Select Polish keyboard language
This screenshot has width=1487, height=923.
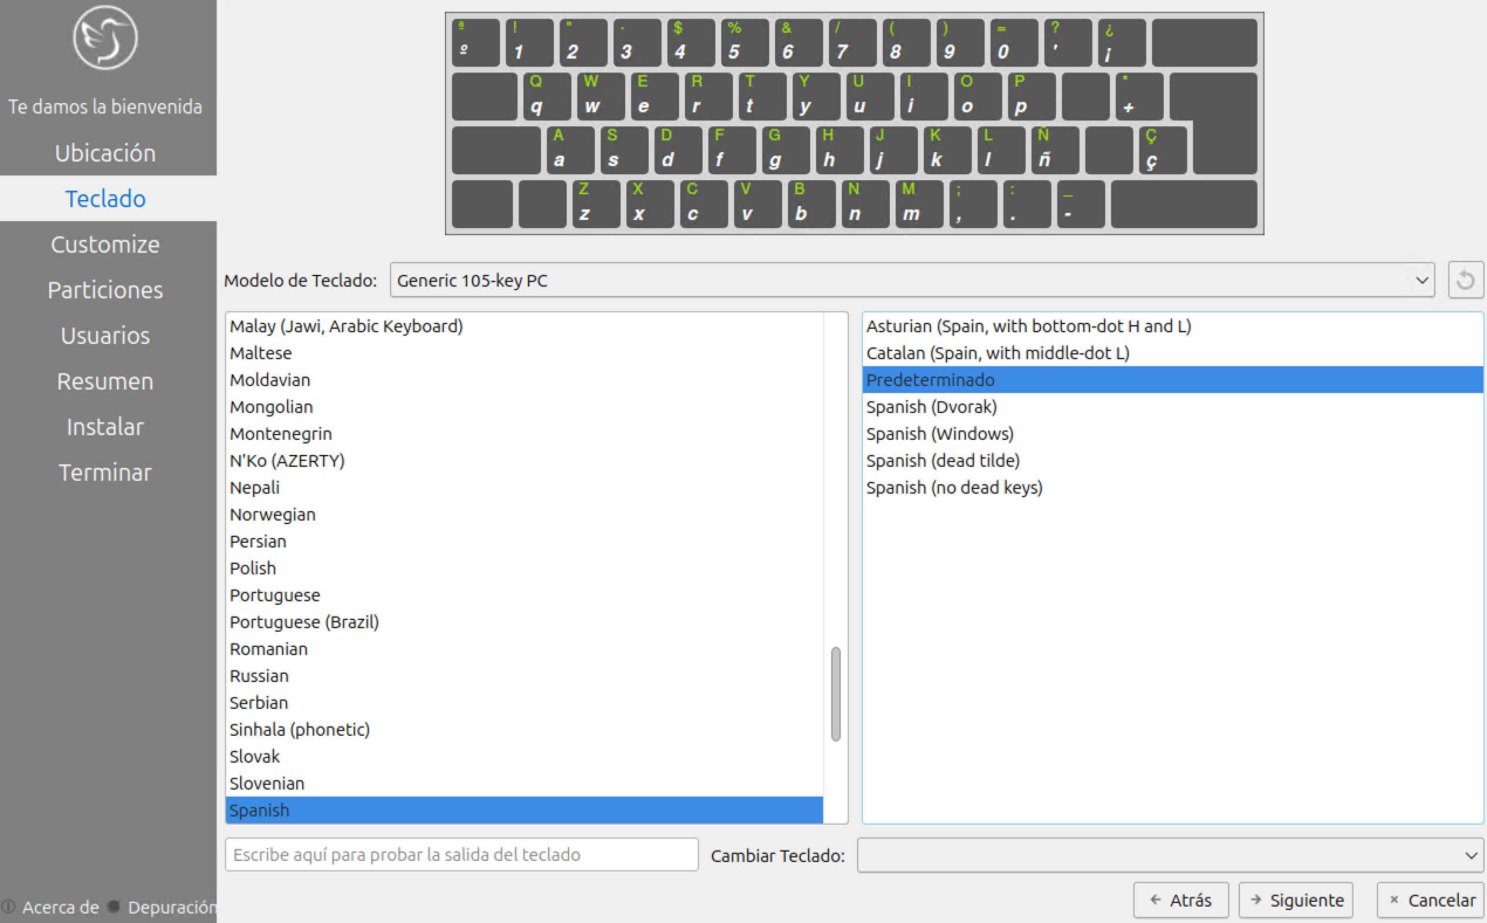coord(524,569)
